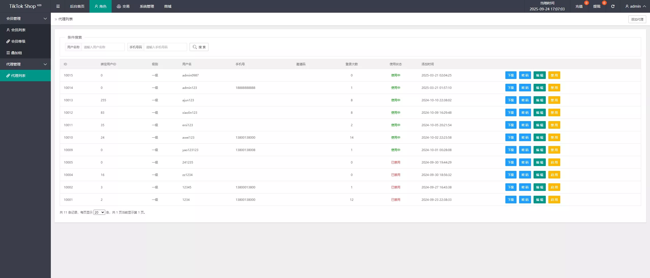Disable agent admin0987 with 禁用 button

click(554, 75)
